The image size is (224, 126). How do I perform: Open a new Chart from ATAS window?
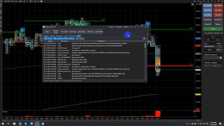coord(47,32)
